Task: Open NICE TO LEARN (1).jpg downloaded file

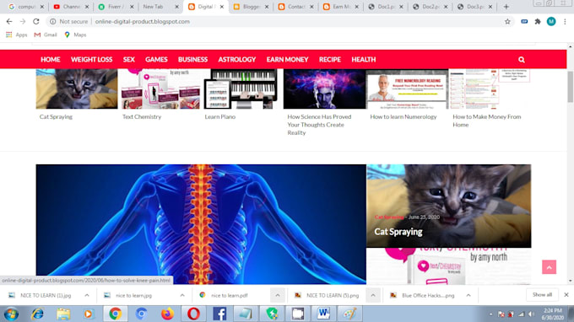Action: coord(46,295)
